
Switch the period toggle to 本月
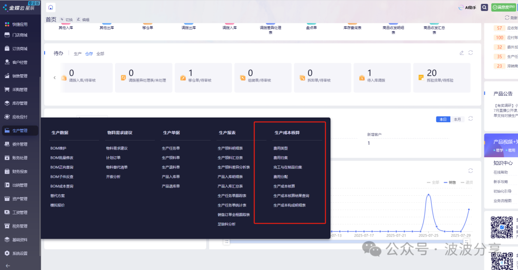pos(458,119)
